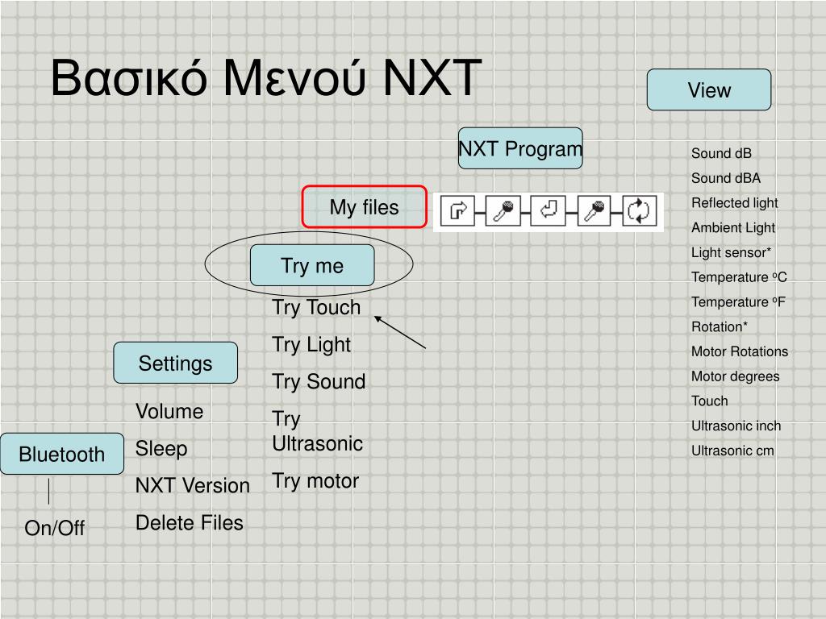The image size is (826, 619).
Task: Click the Ultrasonic cm view option
Action: (732, 451)
